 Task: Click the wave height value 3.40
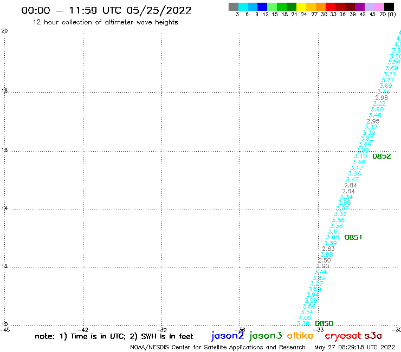[375, 115]
